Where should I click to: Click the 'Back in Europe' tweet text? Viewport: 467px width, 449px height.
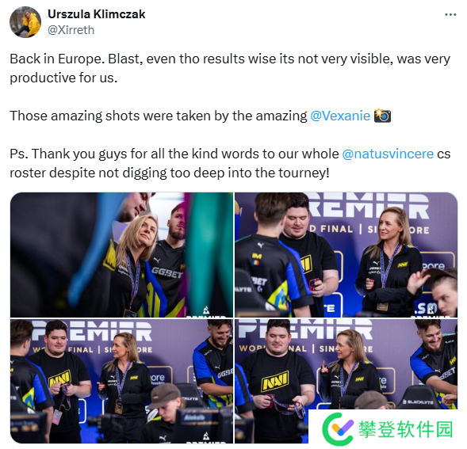pos(230,68)
